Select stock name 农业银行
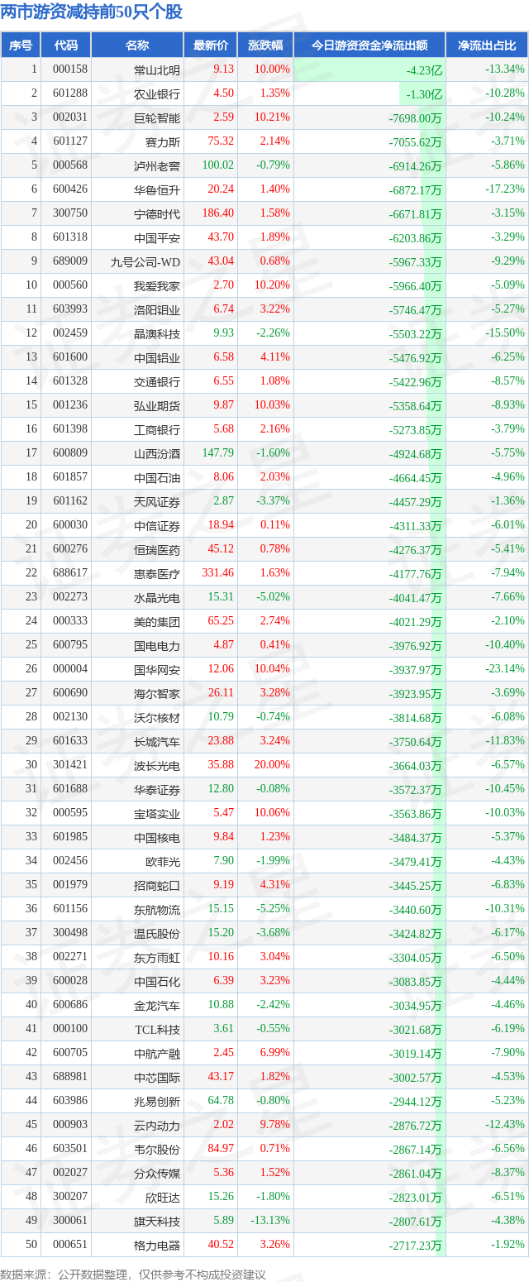529x1282 pixels. tap(157, 94)
